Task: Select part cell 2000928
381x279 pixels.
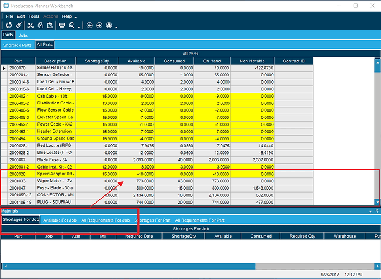Action: [21, 174]
